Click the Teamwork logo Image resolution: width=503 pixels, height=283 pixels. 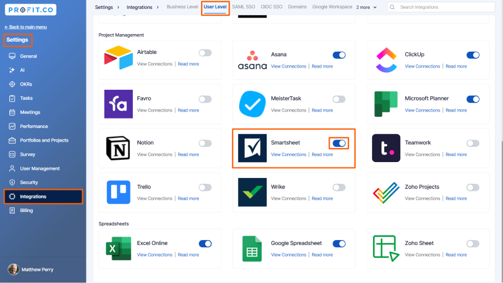(x=386, y=148)
